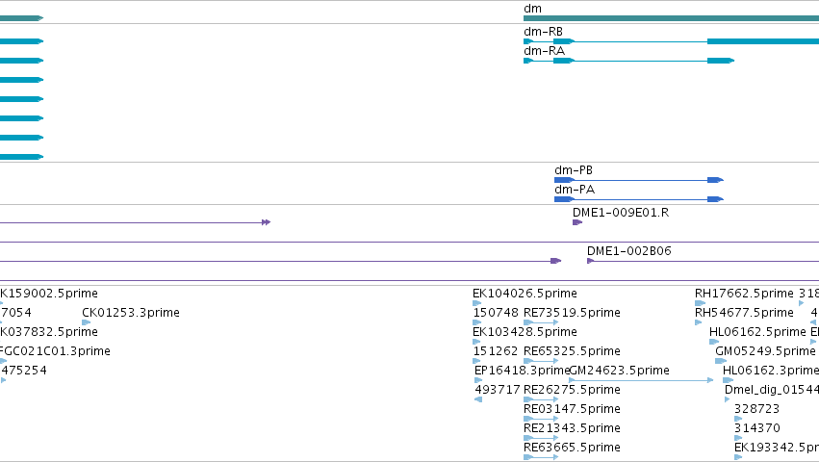Click the RE03147.5prime EST arrow
Image resolution: width=819 pixels, height=462 pixels.
(541, 419)
